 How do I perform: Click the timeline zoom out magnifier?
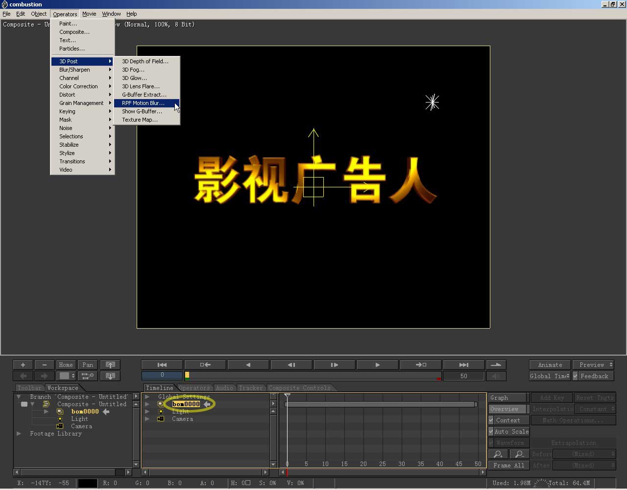click(x=520, y=454)
